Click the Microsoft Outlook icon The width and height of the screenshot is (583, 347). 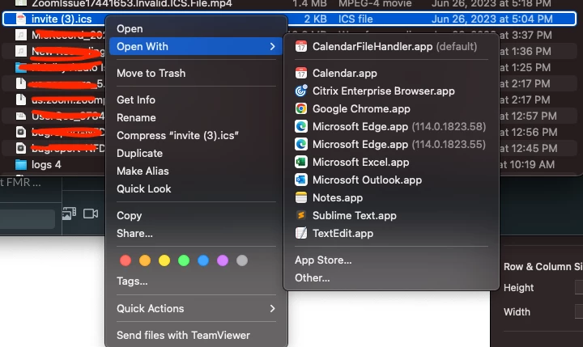pos(301,180)
